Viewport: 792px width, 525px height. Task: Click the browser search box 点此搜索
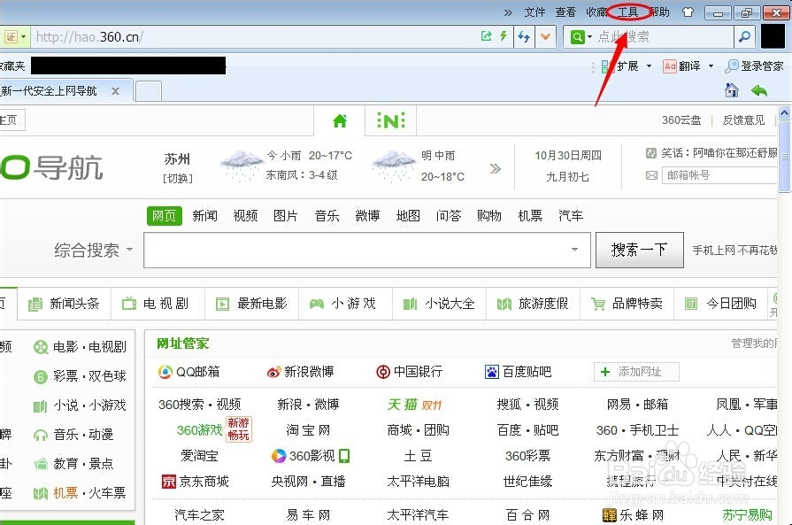[x=665, y=37]
